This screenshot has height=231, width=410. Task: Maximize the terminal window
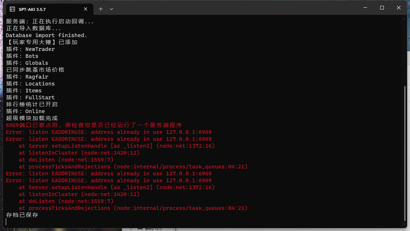click(382, 8)
